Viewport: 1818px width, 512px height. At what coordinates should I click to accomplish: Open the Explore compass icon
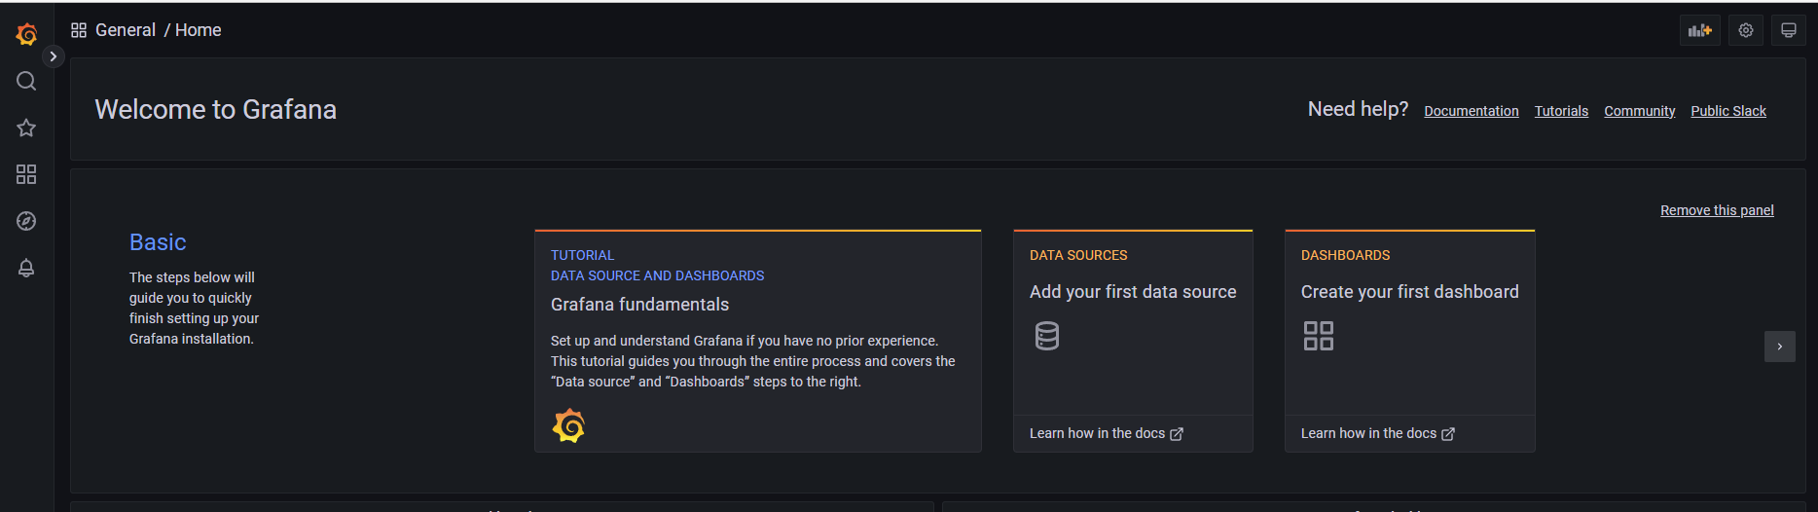pos(26,221)
